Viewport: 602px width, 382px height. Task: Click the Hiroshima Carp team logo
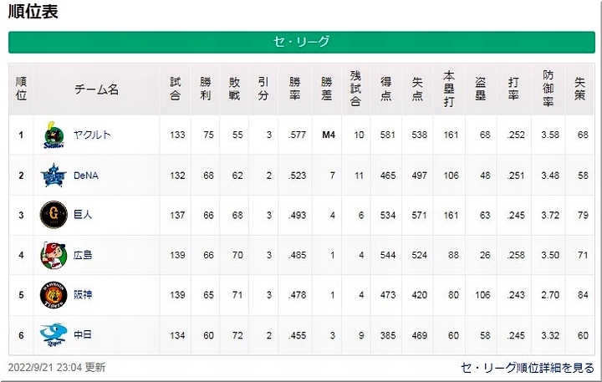[54, 255]
